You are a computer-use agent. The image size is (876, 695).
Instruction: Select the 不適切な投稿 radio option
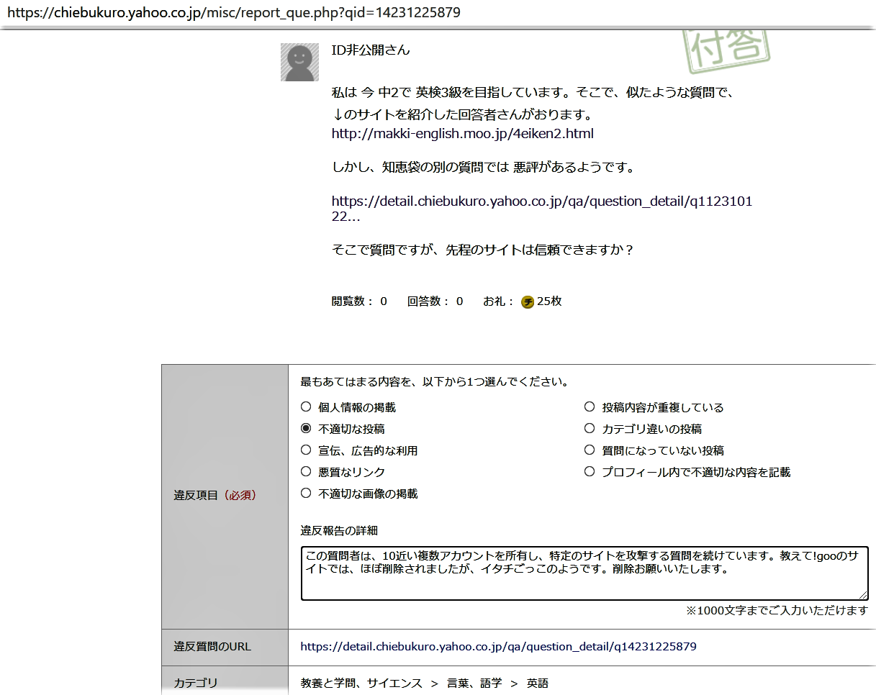pos(306,429)
